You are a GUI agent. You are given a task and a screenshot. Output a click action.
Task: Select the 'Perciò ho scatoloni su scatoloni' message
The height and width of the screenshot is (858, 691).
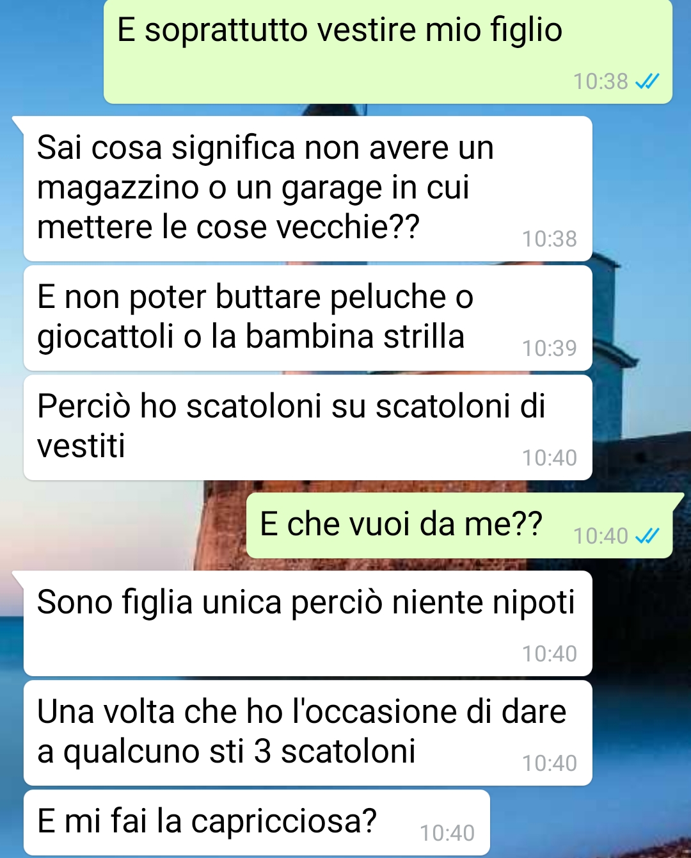coord(308,427)
